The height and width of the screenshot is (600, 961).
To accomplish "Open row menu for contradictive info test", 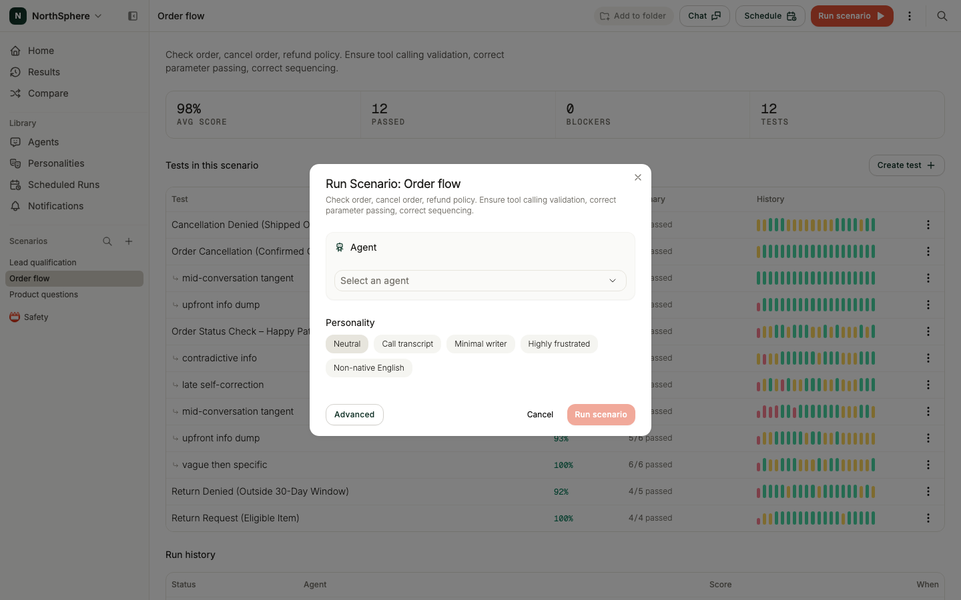I will point(928,358).
